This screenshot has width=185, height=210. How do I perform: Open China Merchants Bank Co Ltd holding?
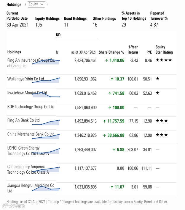31,134
